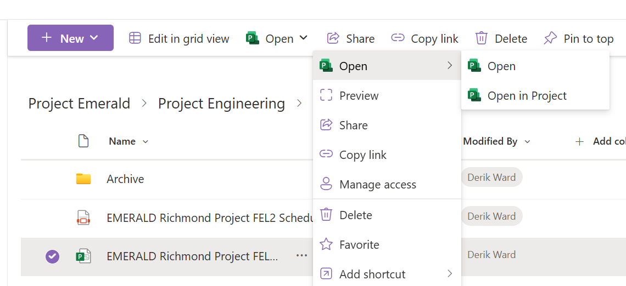Open the toolbar Open dropdown chevron
This screenshot has width=626, height=286.
point(304,38)
